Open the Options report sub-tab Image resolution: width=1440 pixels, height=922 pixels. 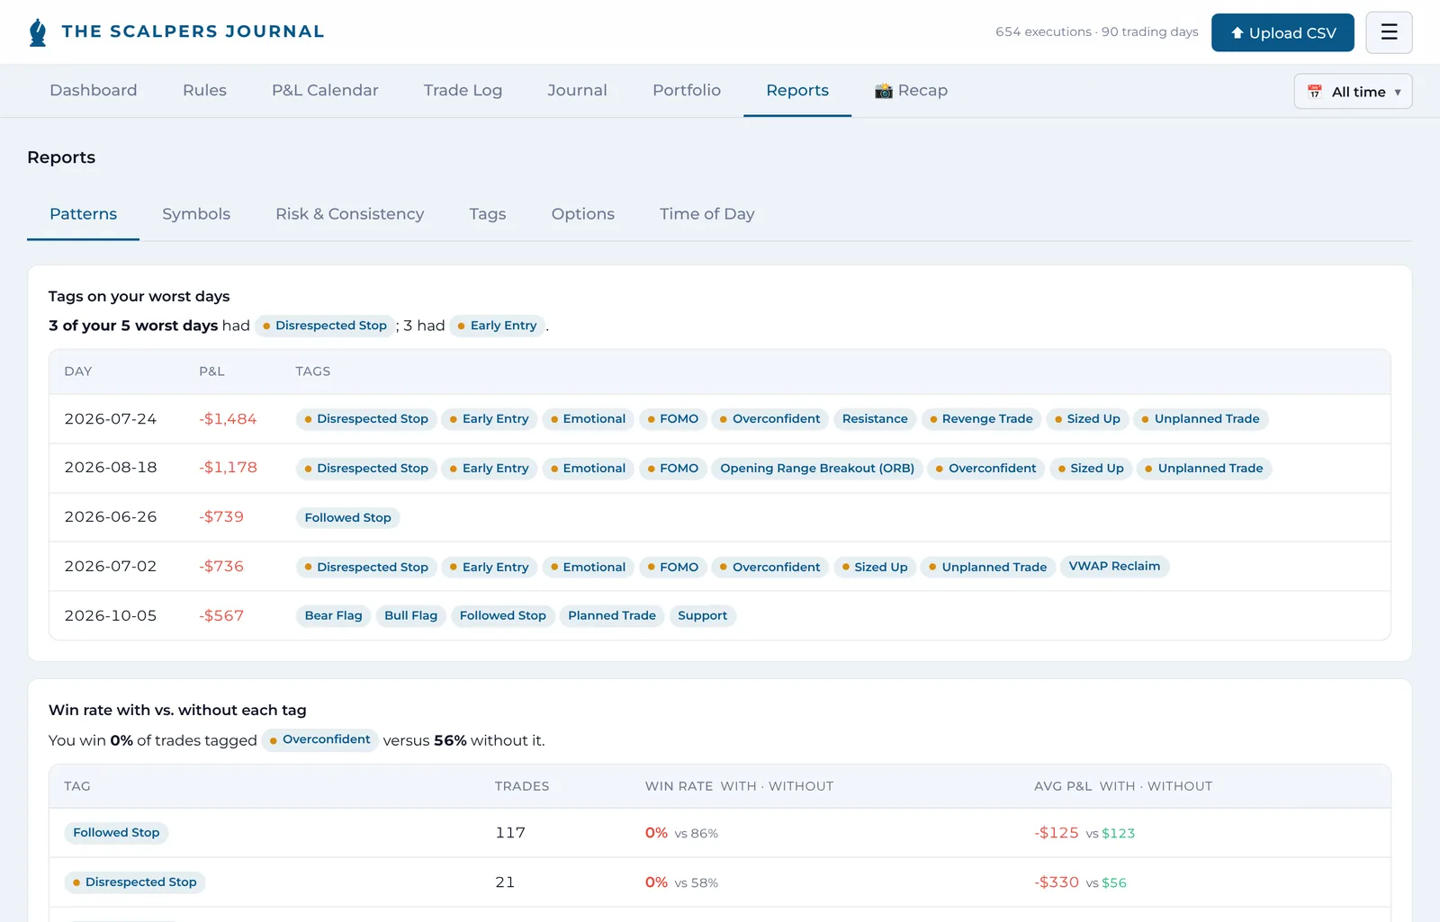coord(583,214)
